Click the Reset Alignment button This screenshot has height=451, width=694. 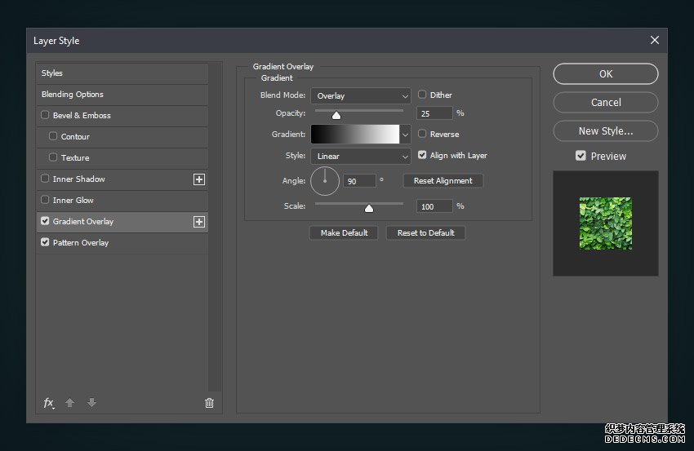click(443, 181)
